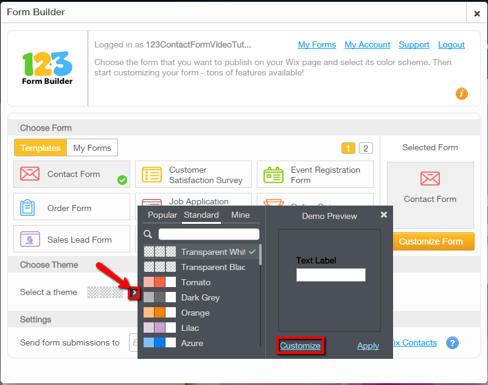
Task: Click the Apply theme link
Action: [368, 345]
